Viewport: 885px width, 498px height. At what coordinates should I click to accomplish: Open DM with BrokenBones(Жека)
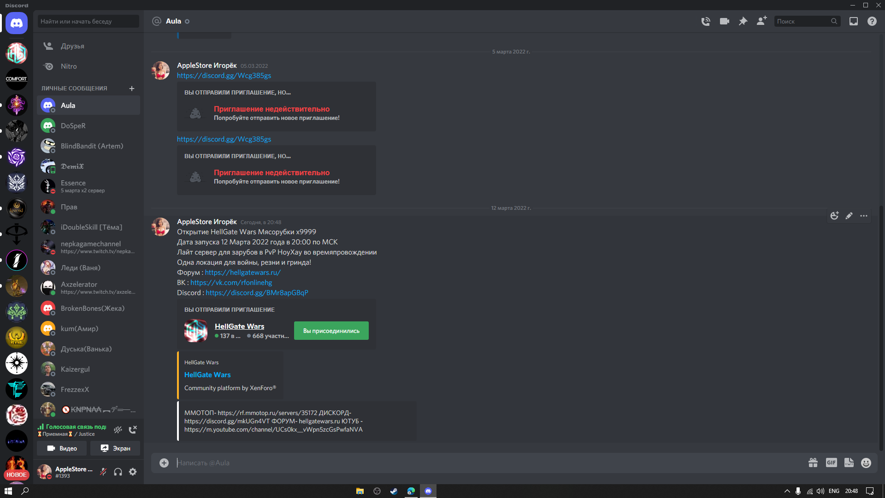(88, 308)
